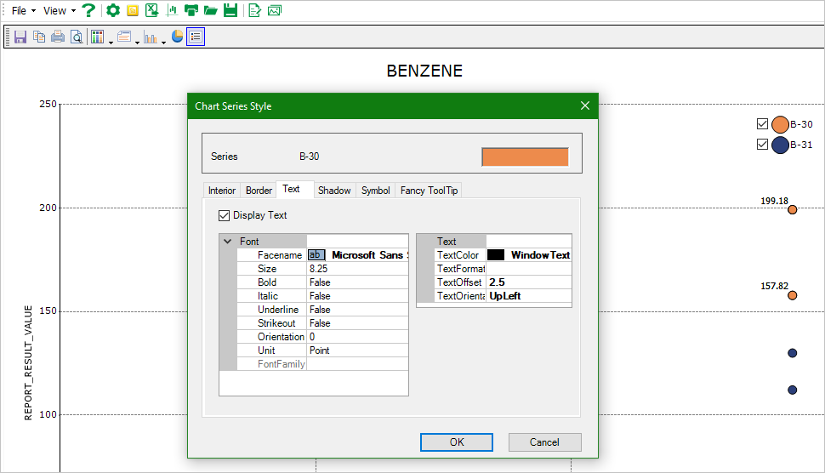Screen dimensions: 825x473
Task: Open settings with the green gear icon
Action: (112, 10)
